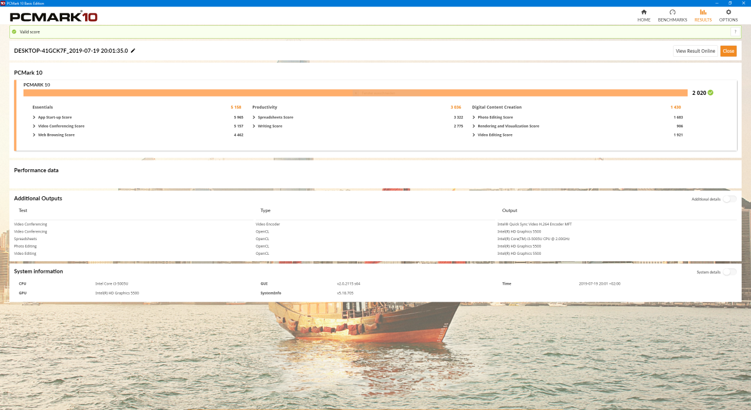The width and height of the screenshot is (751, 410).
Task: Click the PCMark 10 logo
Action: point(53,16)
